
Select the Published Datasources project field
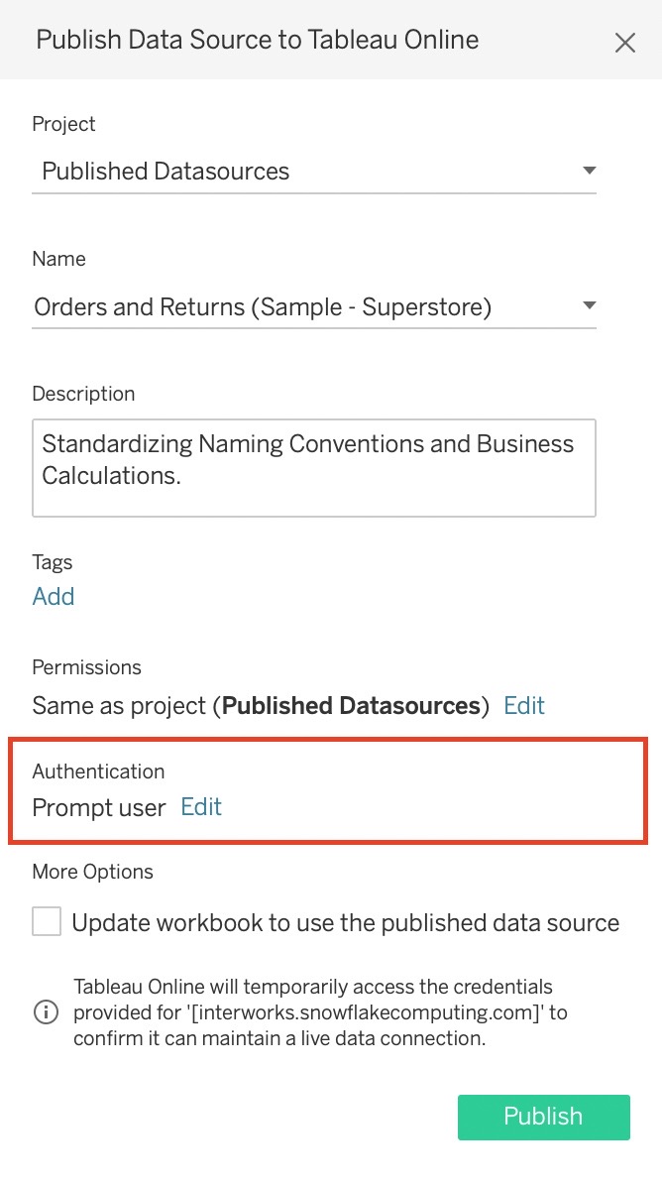(313, 172)
